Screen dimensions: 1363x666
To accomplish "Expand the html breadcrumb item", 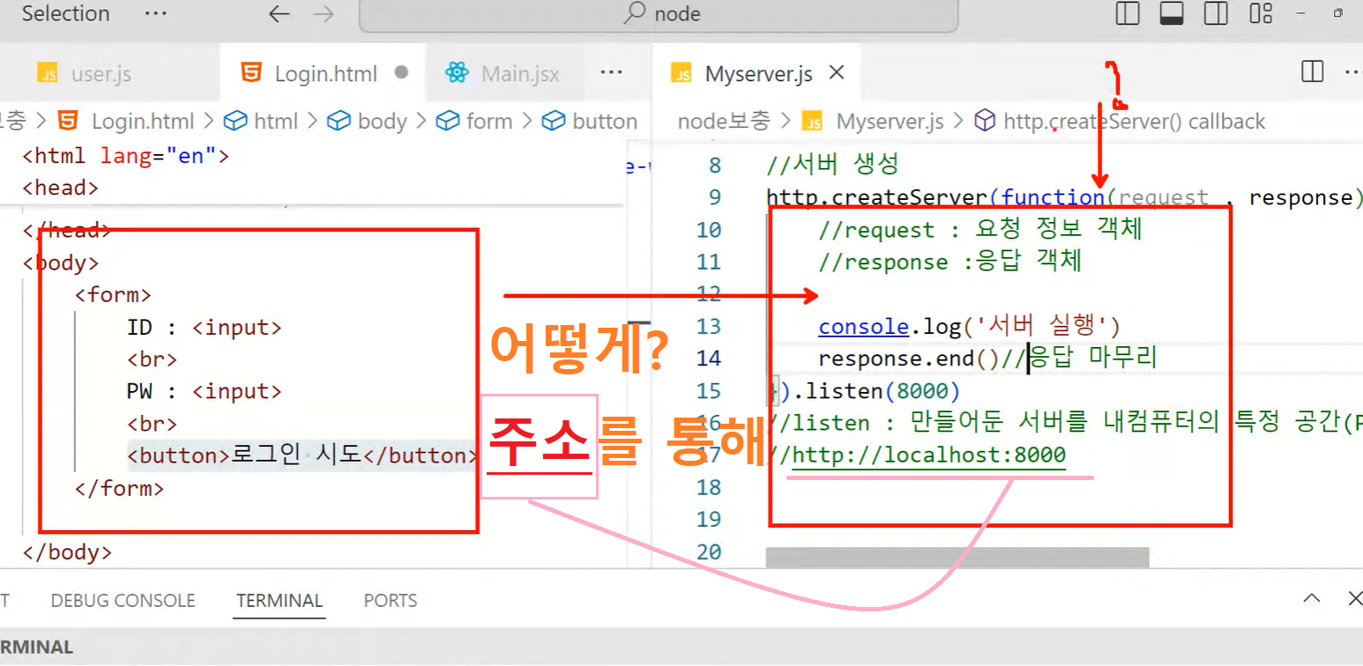I will [262, 121].
